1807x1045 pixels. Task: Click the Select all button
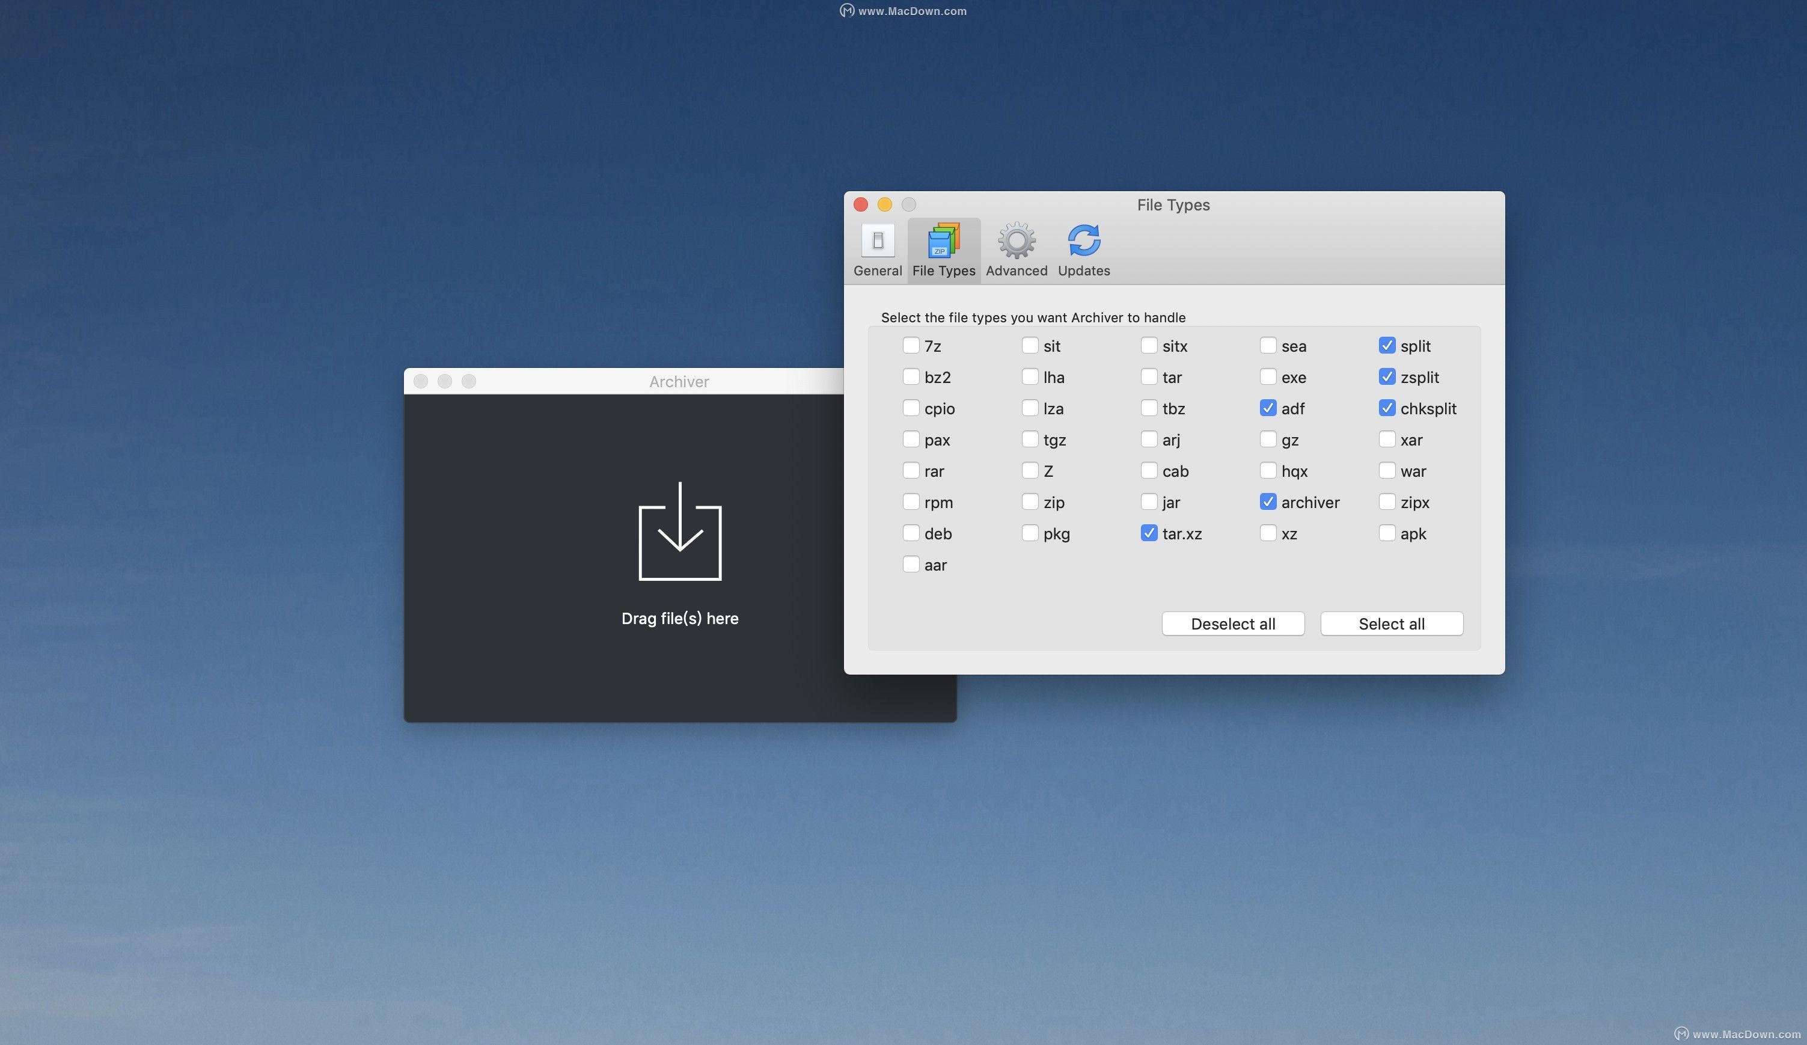[x=1391, y=624]
